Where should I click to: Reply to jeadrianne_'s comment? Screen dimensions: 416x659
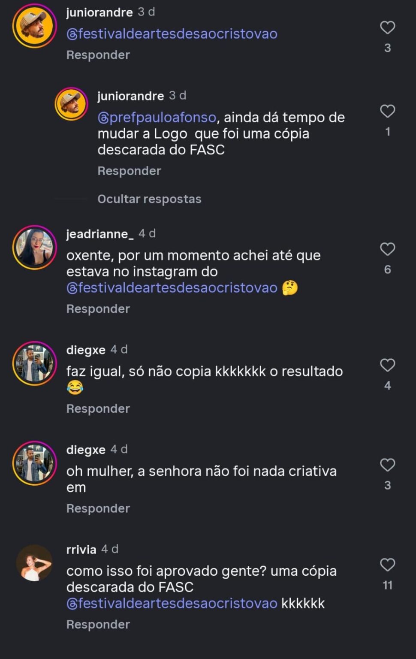click(x=98, y=309)
